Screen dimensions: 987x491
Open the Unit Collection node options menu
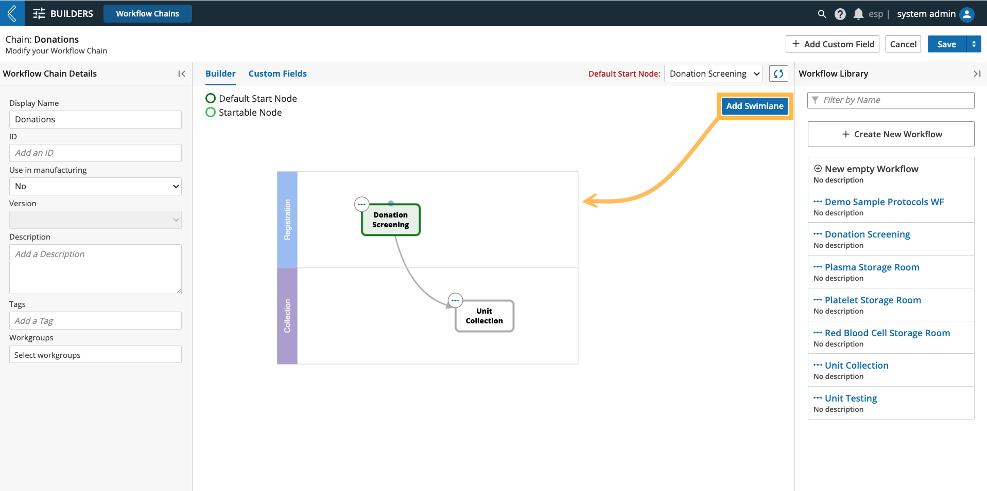pyautogui.click(x=455, y=300)
